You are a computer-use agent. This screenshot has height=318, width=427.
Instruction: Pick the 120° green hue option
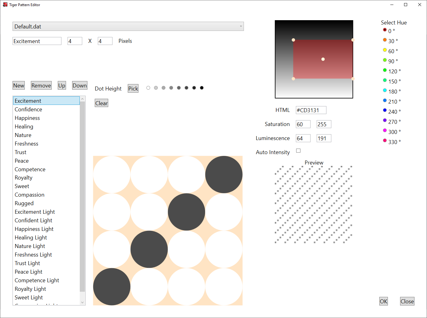(385, 70)
